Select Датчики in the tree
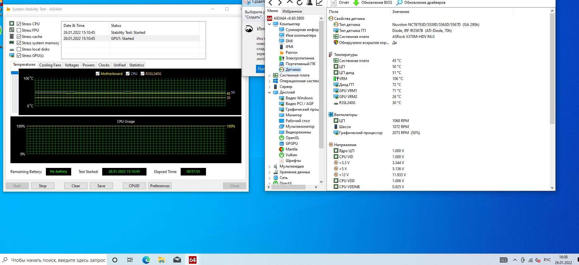This screenshot has width=579, height=265. tap(290, 70)
